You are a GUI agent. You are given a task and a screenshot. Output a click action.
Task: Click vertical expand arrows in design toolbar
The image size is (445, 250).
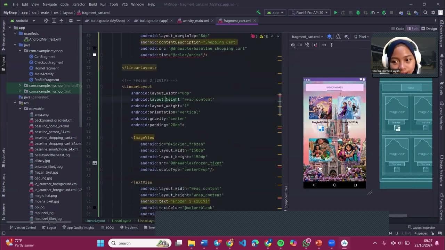pyautogui.click(x=332, y=45)
